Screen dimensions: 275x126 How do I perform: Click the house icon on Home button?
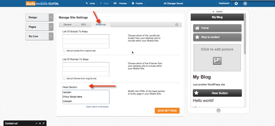click(x=197, y=28)
